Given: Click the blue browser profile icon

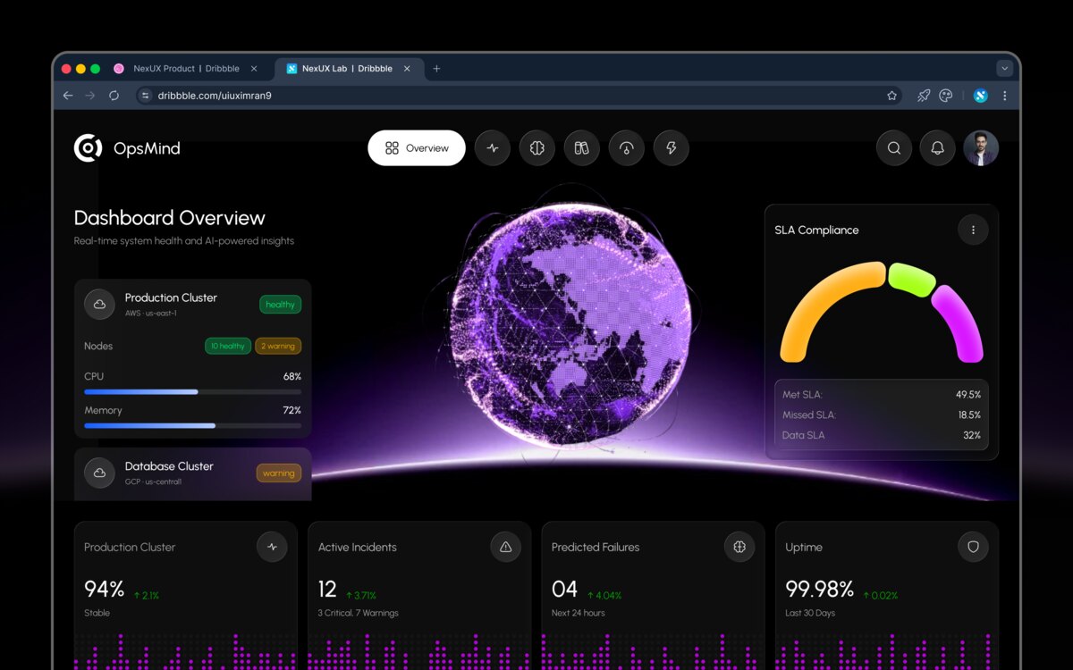Looking at the screenshot, I should tap(980, 96).
